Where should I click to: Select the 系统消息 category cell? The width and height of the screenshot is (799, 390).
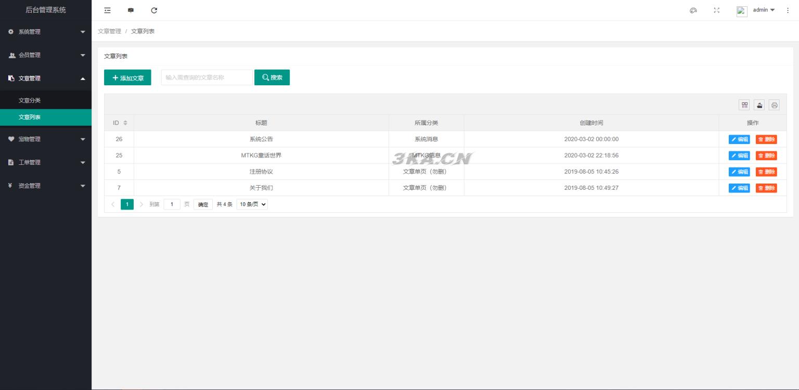(x=427, y=139)
